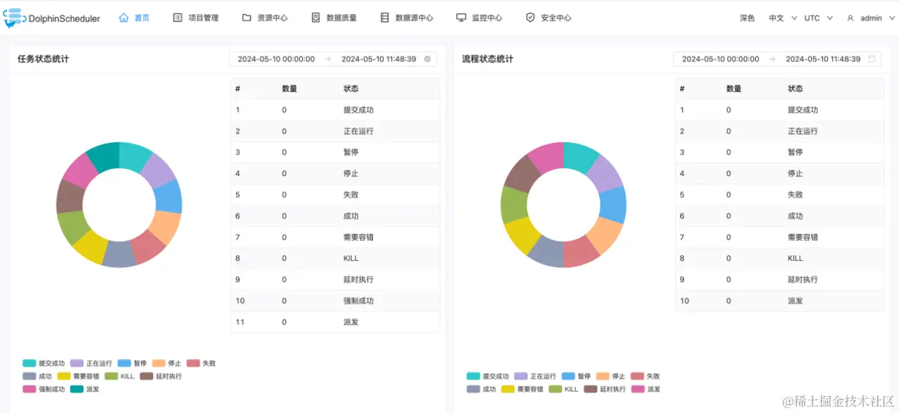Toggle 成功 legend in 任务状态统计 chart

pyautogui.click(x=37, y=376)
